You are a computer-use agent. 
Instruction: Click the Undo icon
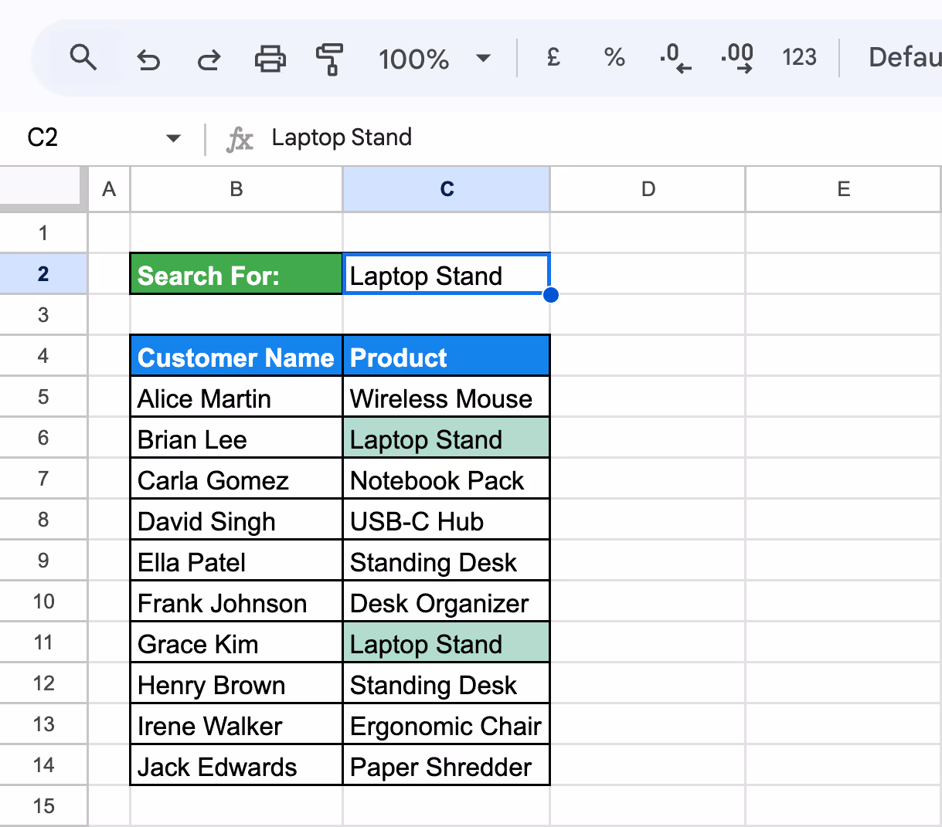148,57
